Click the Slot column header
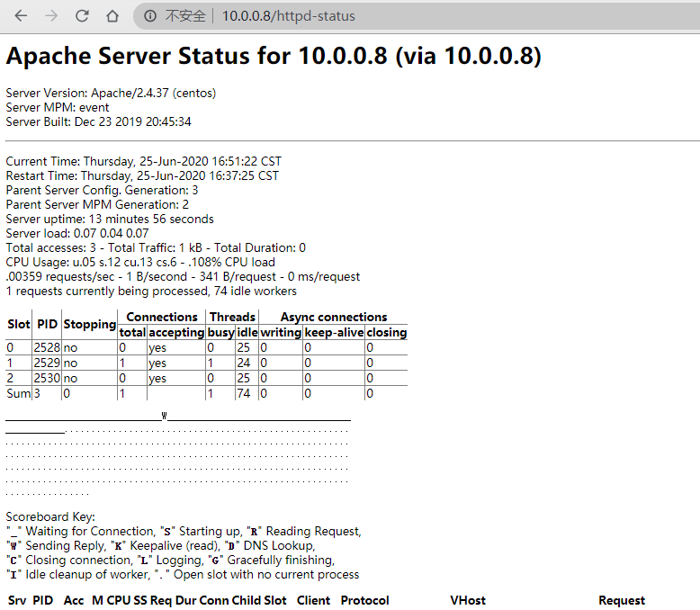Screen dimensions: 700x610 19,324
